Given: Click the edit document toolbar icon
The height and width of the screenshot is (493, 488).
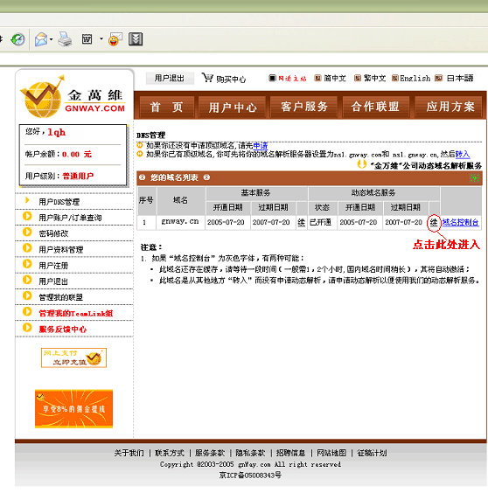Looking at the screenshot, I should coord(87,39).
